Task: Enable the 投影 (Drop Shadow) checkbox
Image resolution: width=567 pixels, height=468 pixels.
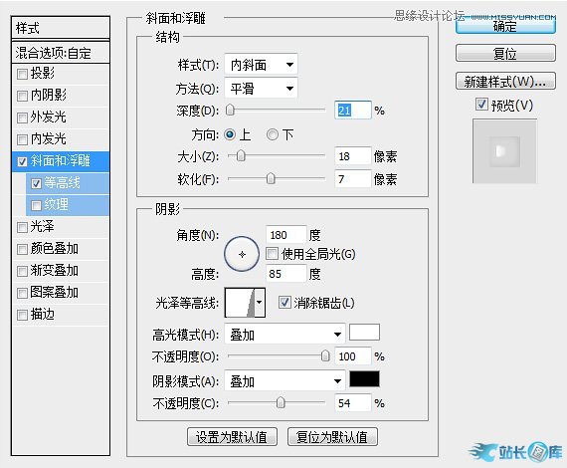Action: (22, 74)
